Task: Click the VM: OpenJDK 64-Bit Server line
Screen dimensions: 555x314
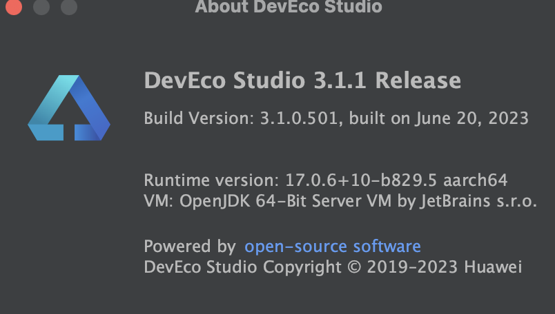Action: (x=340, y=201)
